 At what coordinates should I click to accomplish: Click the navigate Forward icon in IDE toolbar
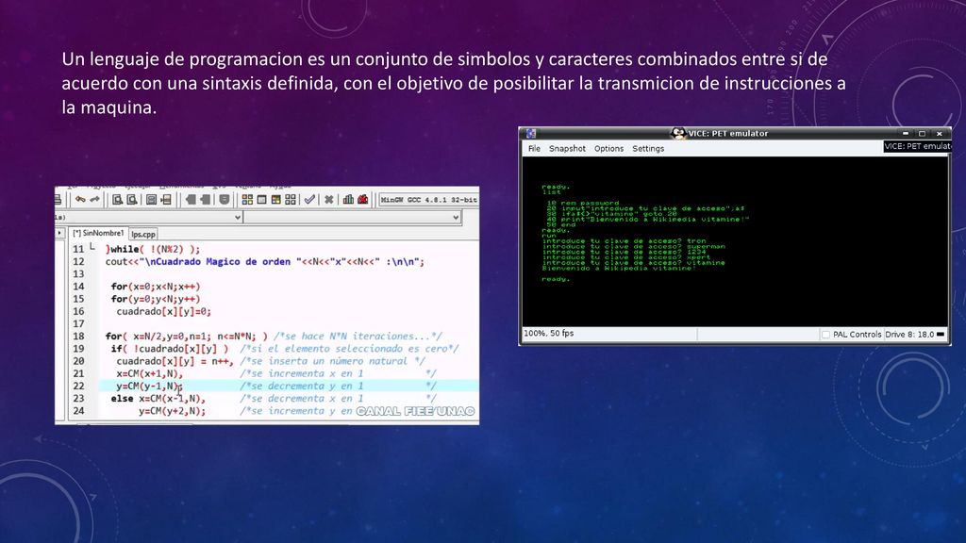[x=205, y=200]
